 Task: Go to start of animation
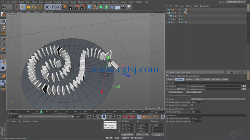[89, 117]
